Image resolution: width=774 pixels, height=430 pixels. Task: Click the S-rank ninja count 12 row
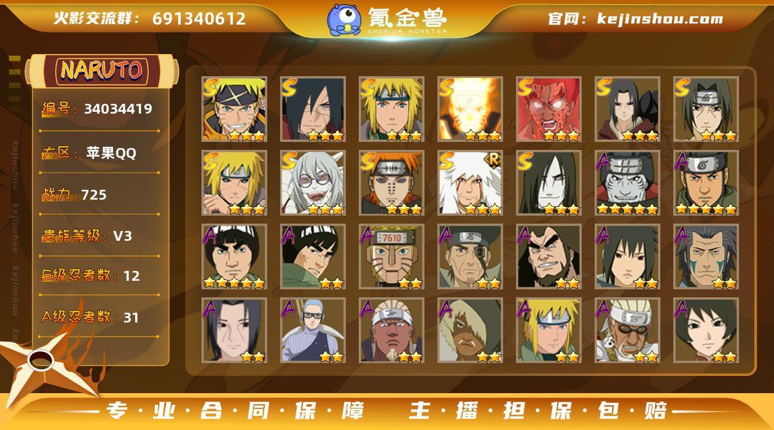coord(99,275)
